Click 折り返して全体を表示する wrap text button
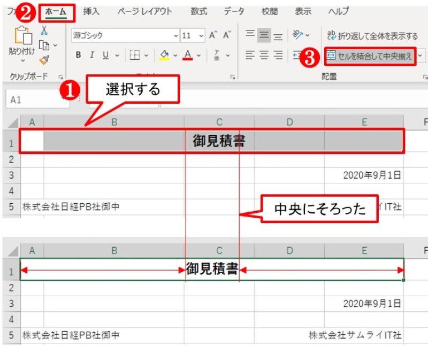Screen dimensions: 428x346 click(x=372, y=36)
